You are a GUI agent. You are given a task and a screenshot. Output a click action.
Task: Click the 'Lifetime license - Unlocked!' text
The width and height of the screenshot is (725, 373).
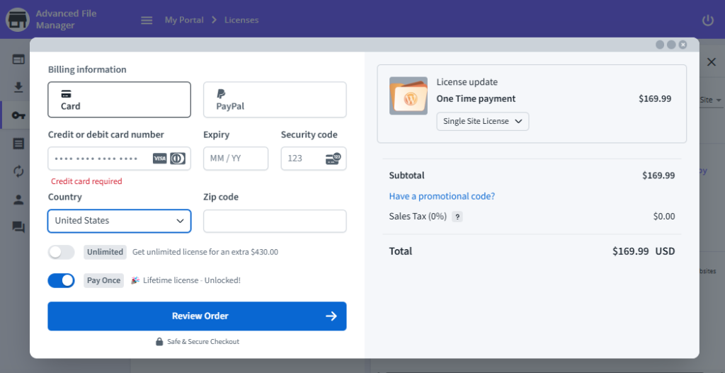[192, 280]
